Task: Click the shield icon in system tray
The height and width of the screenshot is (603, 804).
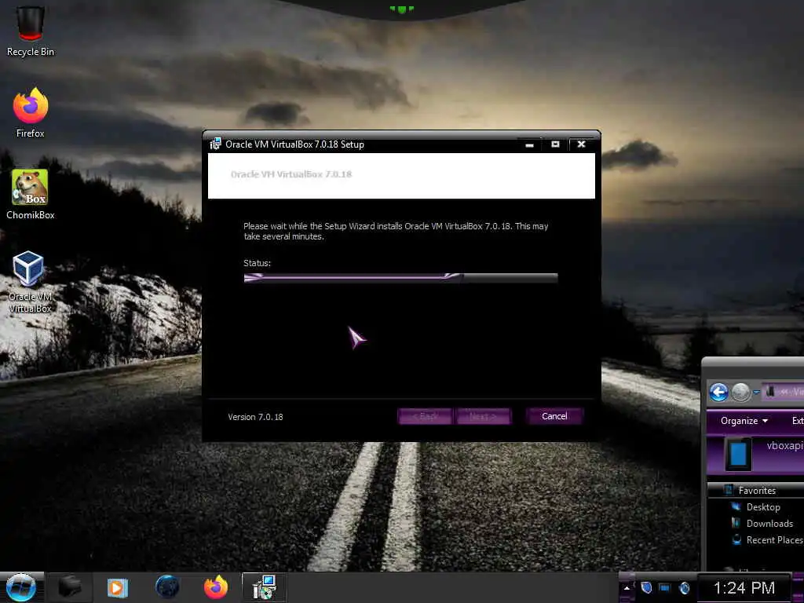Action: click(x=646, y=587)
